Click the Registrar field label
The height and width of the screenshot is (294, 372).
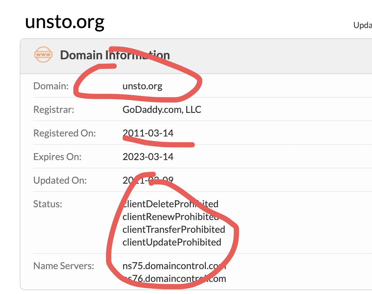pos(54,110)
